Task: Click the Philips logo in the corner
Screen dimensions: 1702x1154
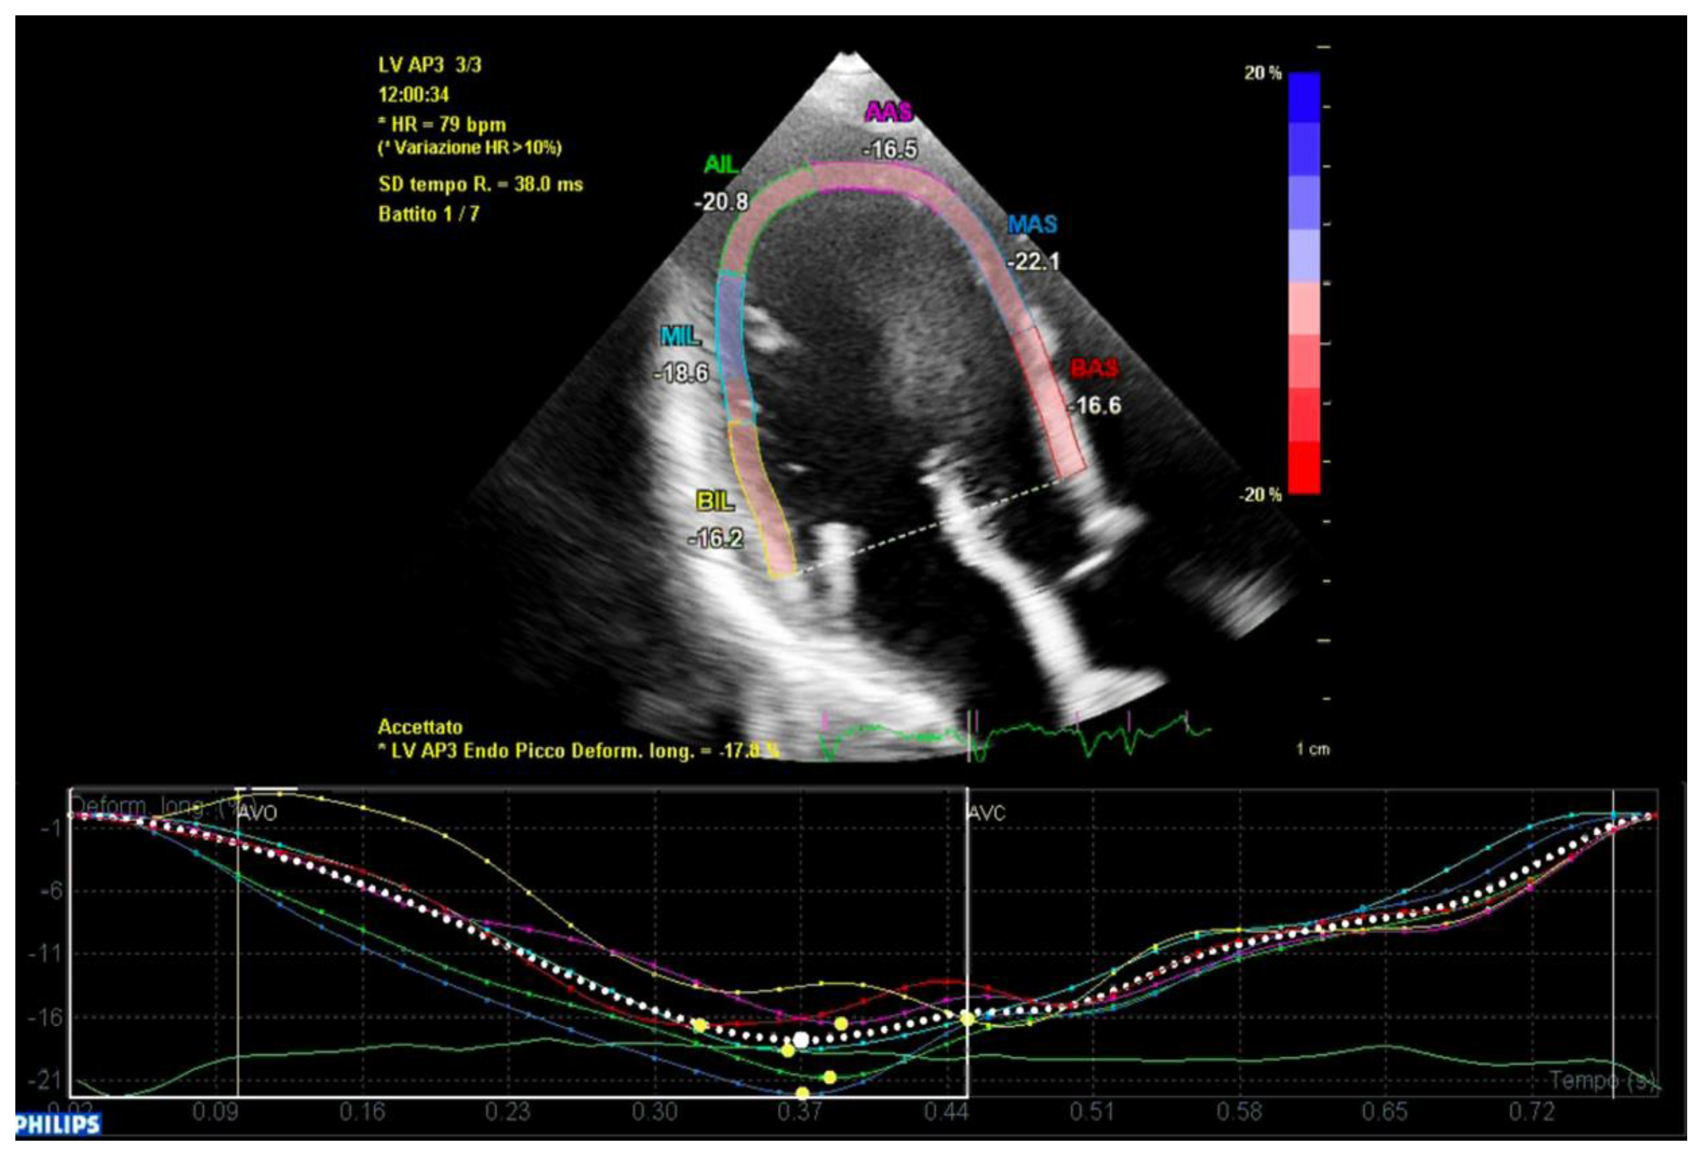Action: (x=57, y=1124)
